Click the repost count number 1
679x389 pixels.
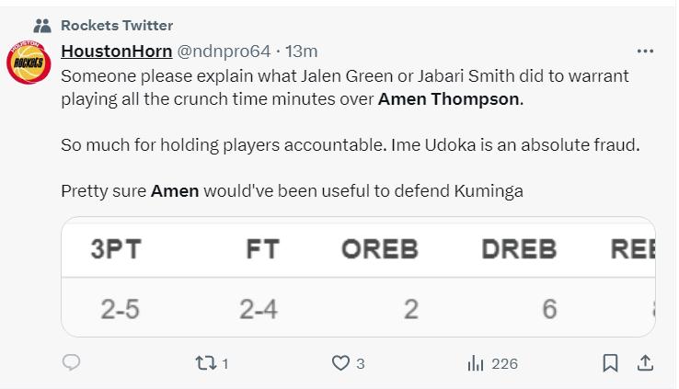[x=224, y=364]
